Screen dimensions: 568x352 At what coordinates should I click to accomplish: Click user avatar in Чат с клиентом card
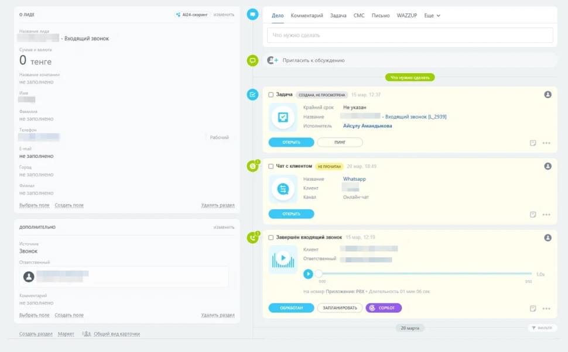548,166
